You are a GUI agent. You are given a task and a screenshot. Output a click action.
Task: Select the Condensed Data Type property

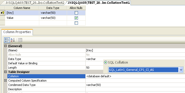click(22, 85)
